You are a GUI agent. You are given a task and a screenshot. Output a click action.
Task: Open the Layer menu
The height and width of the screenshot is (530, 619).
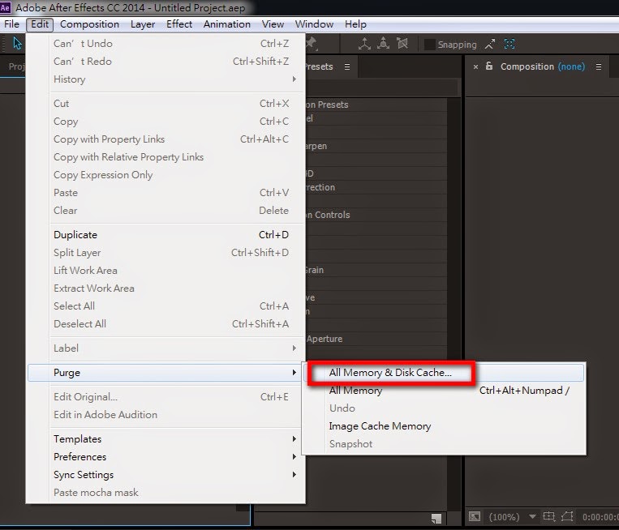point(143,24)
